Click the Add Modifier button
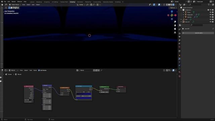215x121 pixels. [x=198, y=33]
